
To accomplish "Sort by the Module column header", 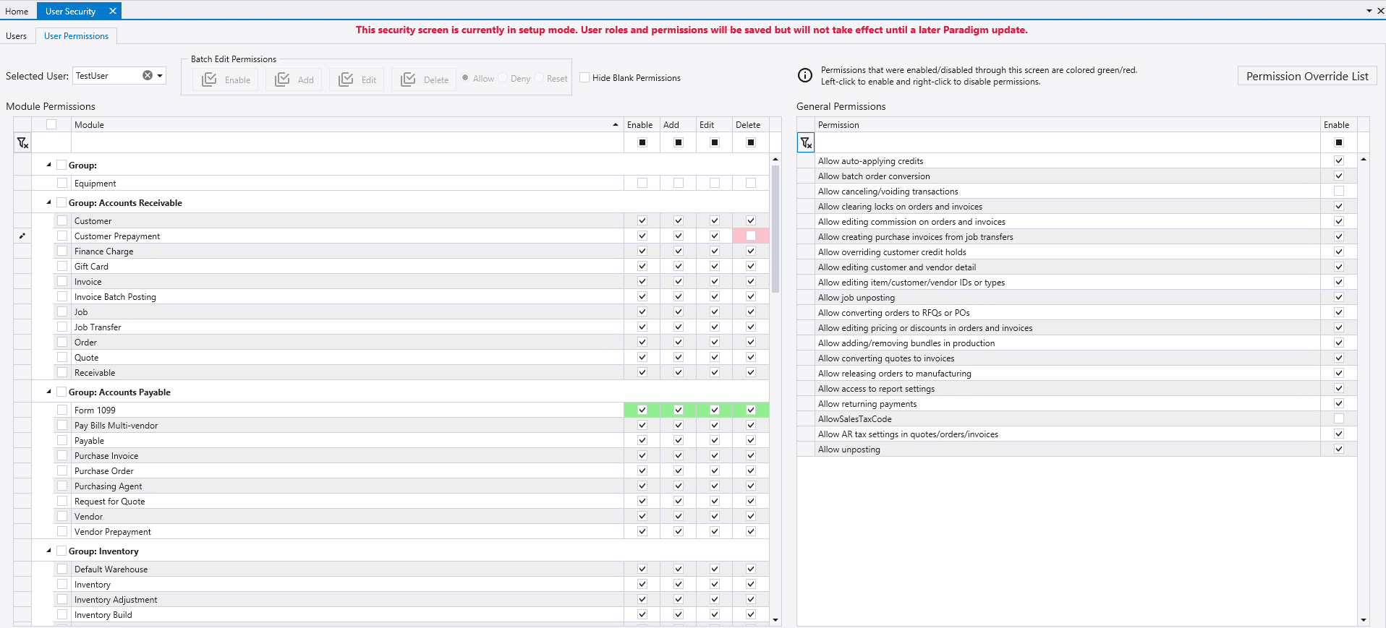I will (x=340, y=125).
